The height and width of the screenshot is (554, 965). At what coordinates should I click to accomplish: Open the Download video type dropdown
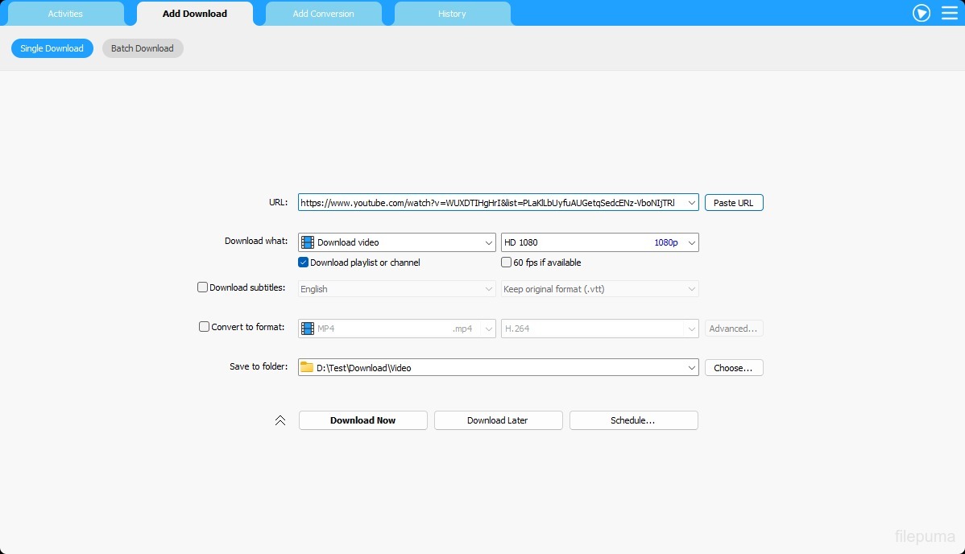(x=488, y=242)
